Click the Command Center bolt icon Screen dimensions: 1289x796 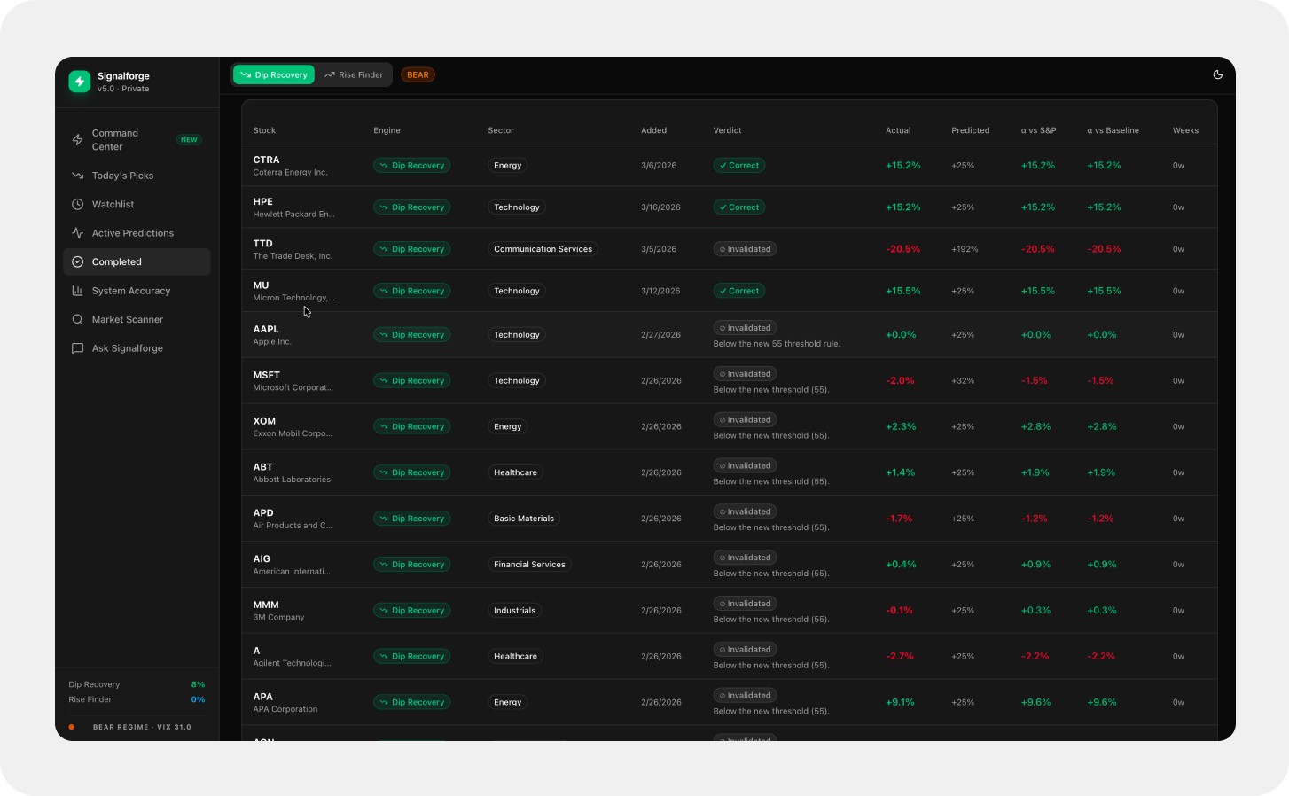coord(77,140)
